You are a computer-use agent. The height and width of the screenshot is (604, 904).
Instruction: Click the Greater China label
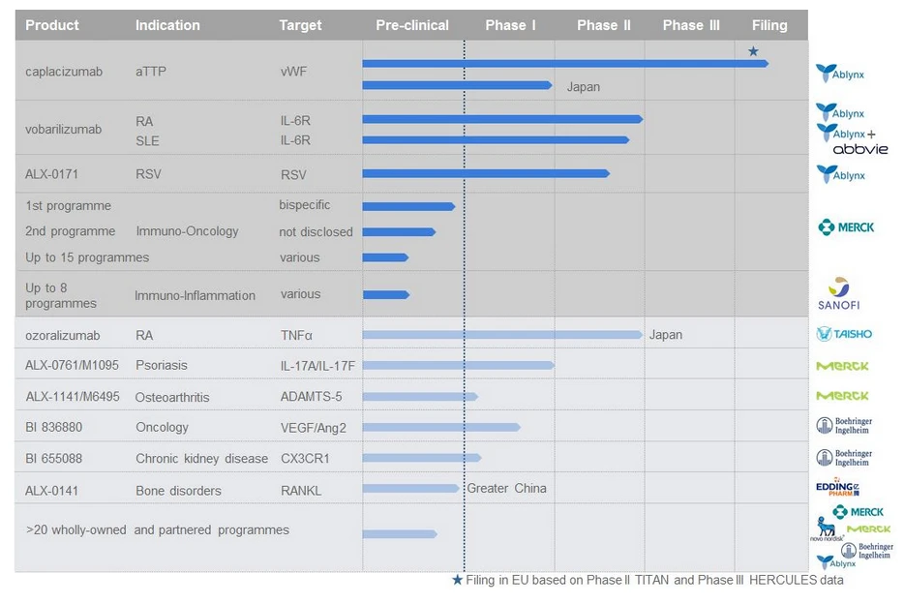tap(506, 488)
